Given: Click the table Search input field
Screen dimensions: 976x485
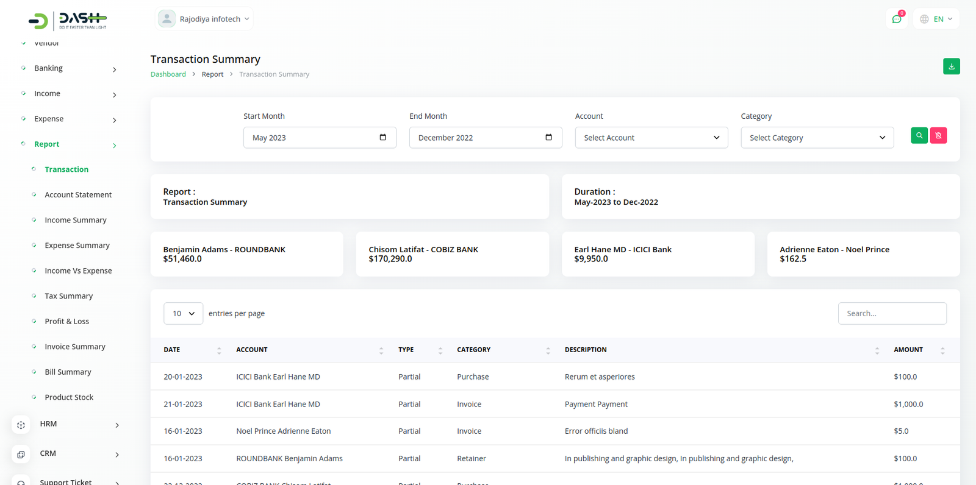Looking at the screenshot, I should [x=892, y=314].
